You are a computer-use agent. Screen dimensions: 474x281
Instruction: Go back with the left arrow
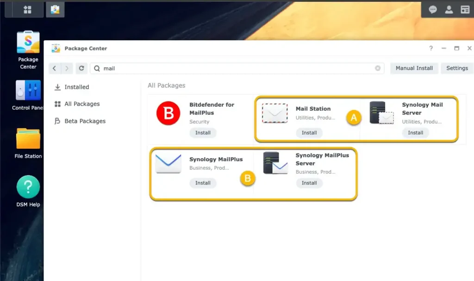tap(55, 68)
